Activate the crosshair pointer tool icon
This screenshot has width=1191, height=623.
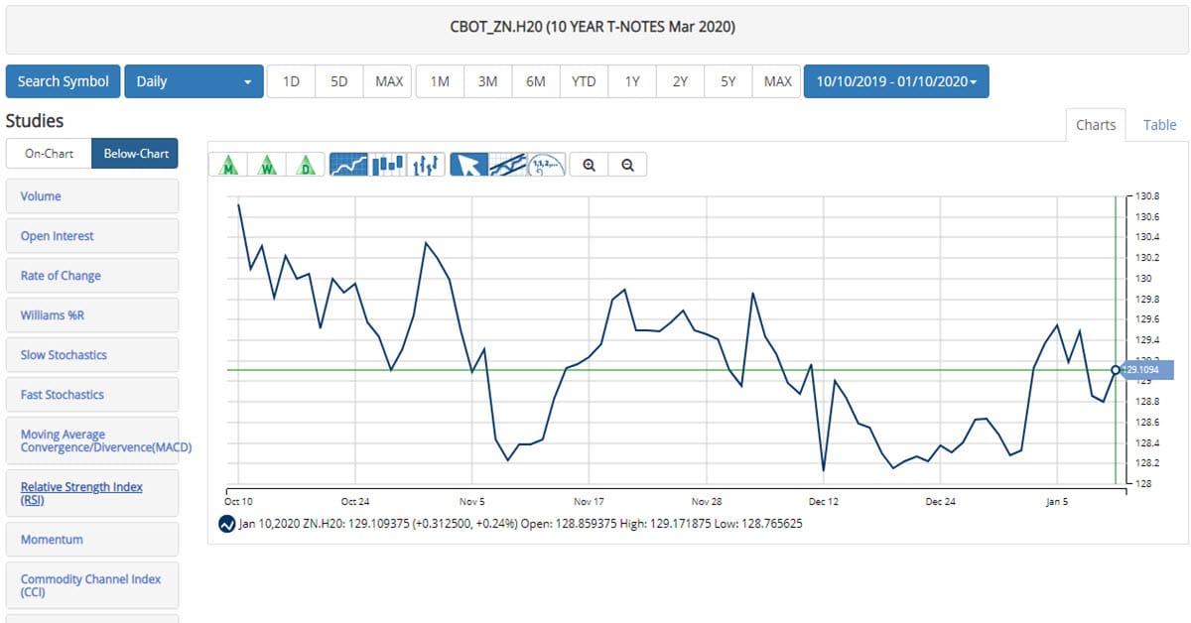coord(469,164)
